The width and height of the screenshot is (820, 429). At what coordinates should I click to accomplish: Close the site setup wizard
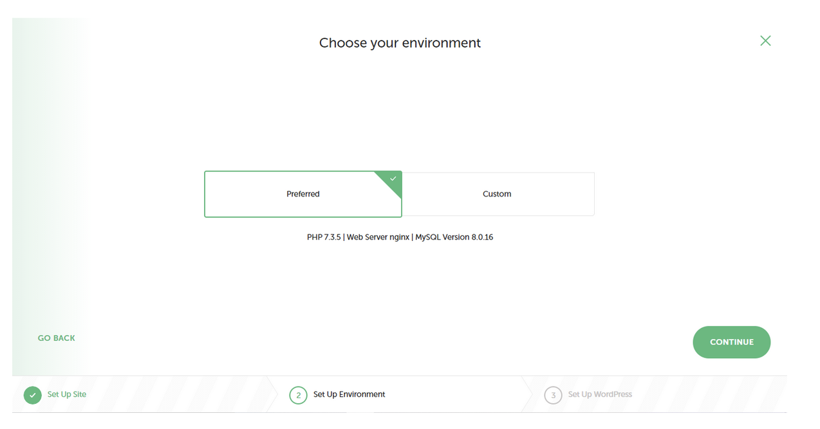click(765, 41)
